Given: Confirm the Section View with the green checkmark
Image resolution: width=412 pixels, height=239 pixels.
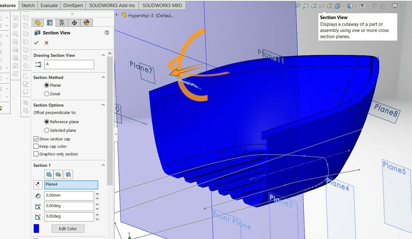Looking at the screenshot, I should 36,43.
